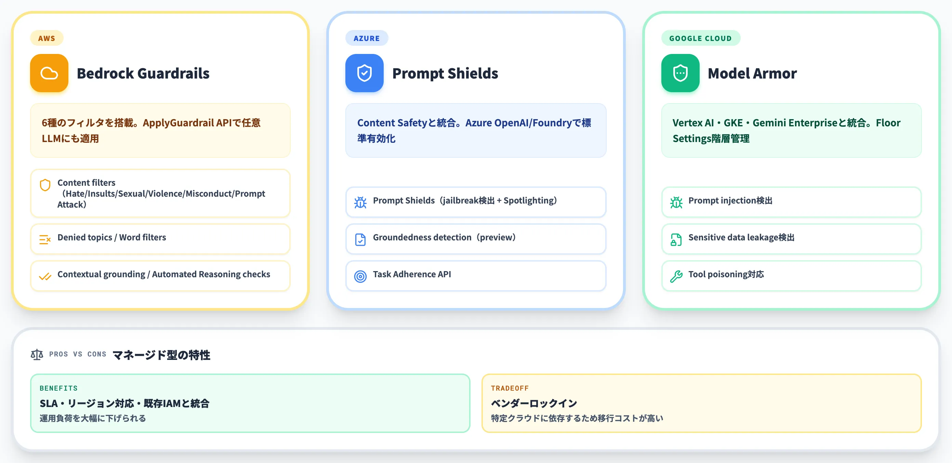Viewport: 952px width, 463px height.
Task: Open the Tool poisoning対応 row
Action: click(x=791, y=276)
